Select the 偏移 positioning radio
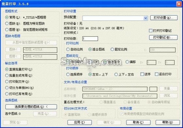Viewport: 183px width, 128px height. point(127,62)
